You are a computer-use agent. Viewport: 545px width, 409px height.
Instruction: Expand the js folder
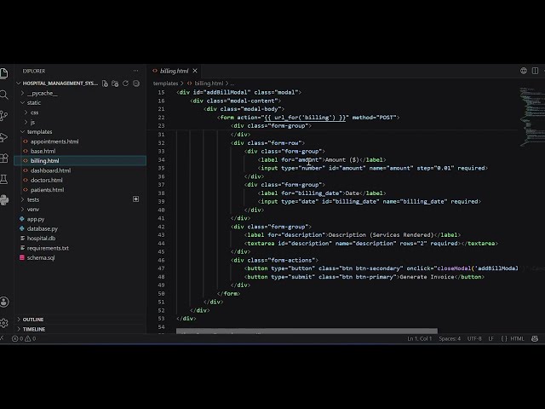point(32,122)
